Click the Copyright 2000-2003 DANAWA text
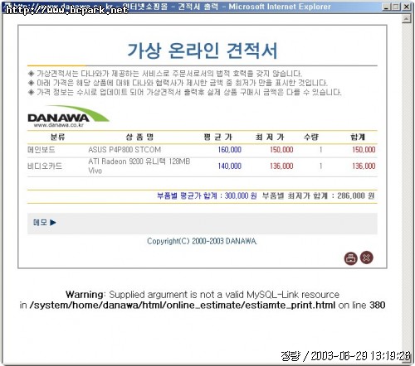This screenshot has height=366, width=415. point(202,241)
